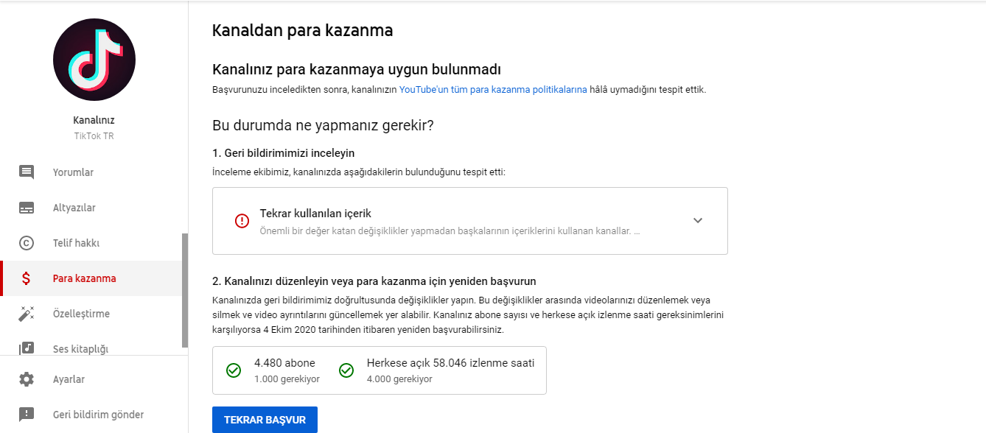Open Altyazılar menu item
The height and width of the screenshot is (433, 986).
[x=91, y=208]
